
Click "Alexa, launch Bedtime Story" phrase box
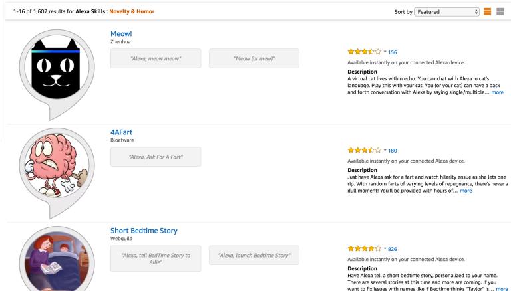coord(254,256)
